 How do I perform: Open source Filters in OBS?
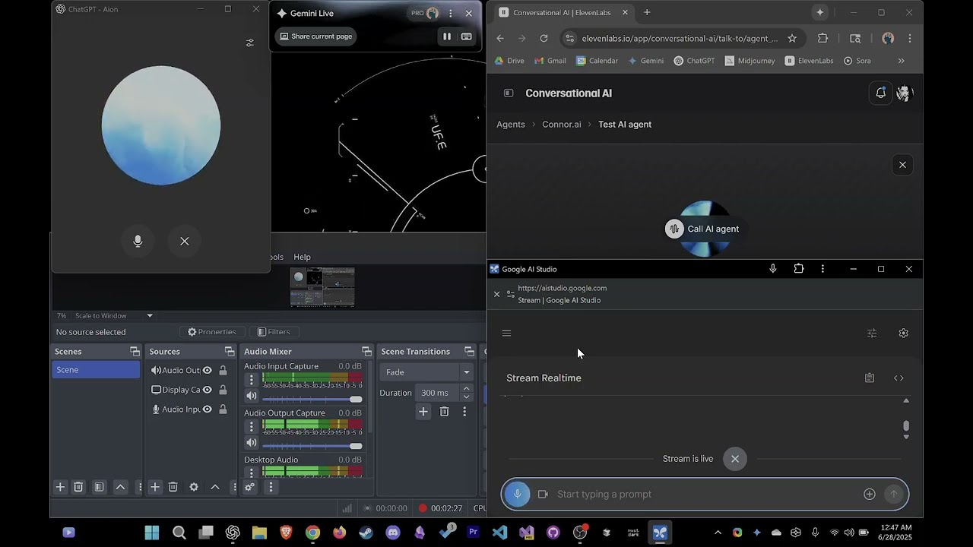click(x=274, y=332)
